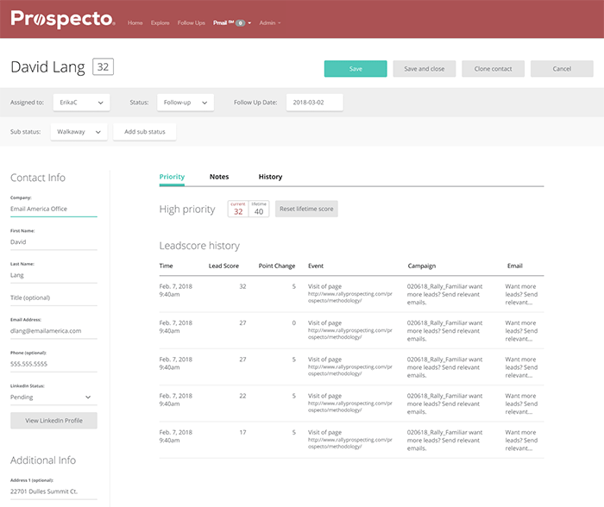604x507 pixels.
Task: Open the Status Follow-up dropdown
Action: 186,103
